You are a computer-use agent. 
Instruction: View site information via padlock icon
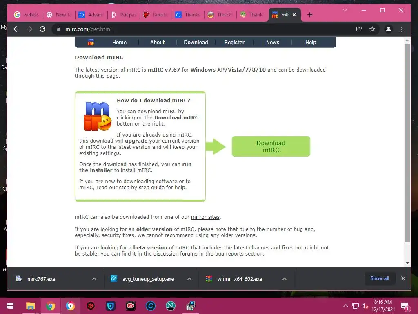coord(59,29)
